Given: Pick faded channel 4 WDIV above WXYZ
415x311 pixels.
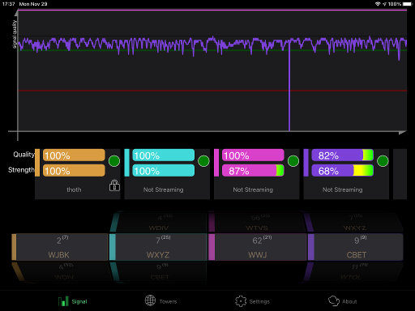Looking at the screenshot, I should 159,223.
